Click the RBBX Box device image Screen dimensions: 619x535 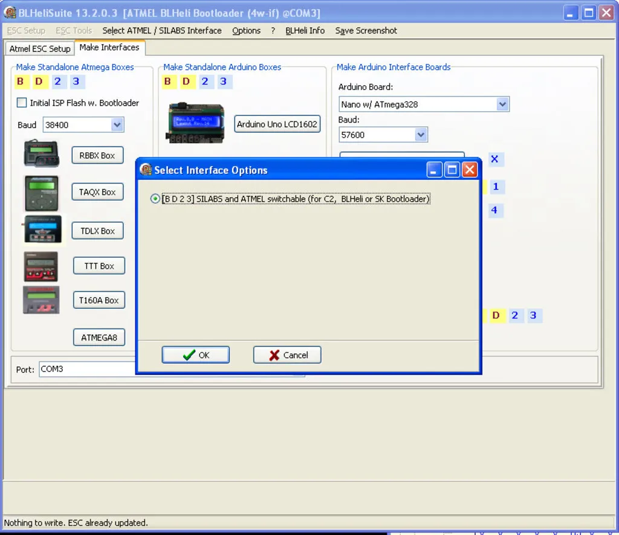point(42,153)
